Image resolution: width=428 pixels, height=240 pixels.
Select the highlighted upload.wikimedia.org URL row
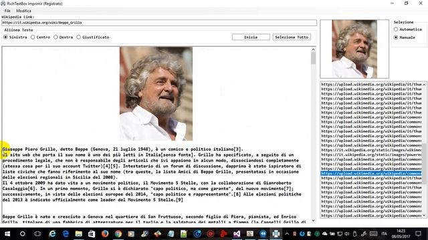point(371,173)
